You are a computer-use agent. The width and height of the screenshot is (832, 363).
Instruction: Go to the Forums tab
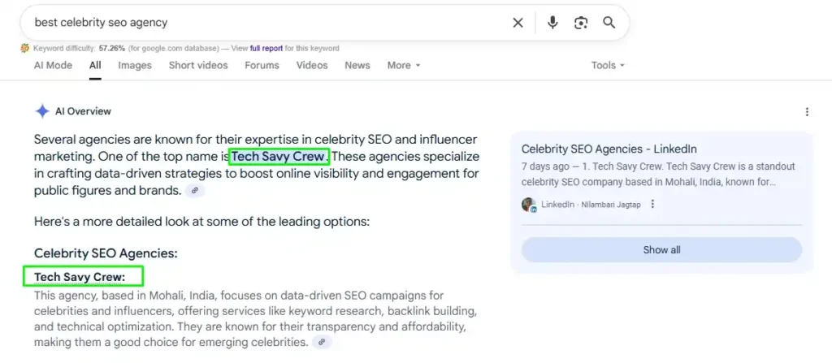(262, 65)
